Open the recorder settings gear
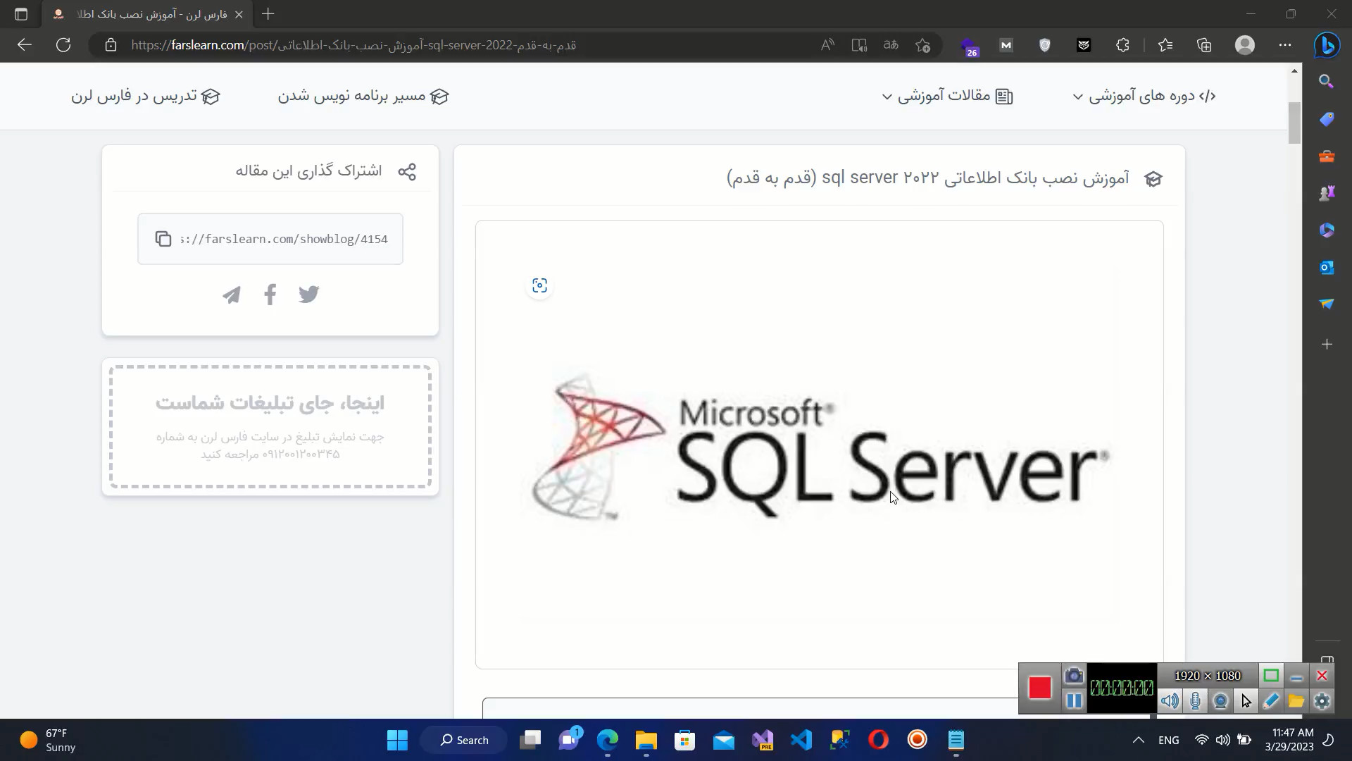The width and height of the screenshot is (1352, 761). tap(1322, 701)
